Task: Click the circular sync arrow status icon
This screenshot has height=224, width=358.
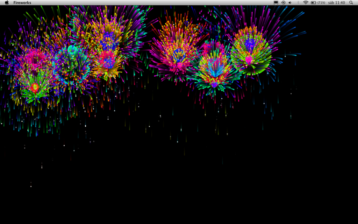Action: [x=283, y=2]
